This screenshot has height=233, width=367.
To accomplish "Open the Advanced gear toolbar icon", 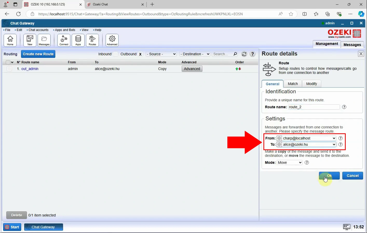I will (x=112, y=40).
